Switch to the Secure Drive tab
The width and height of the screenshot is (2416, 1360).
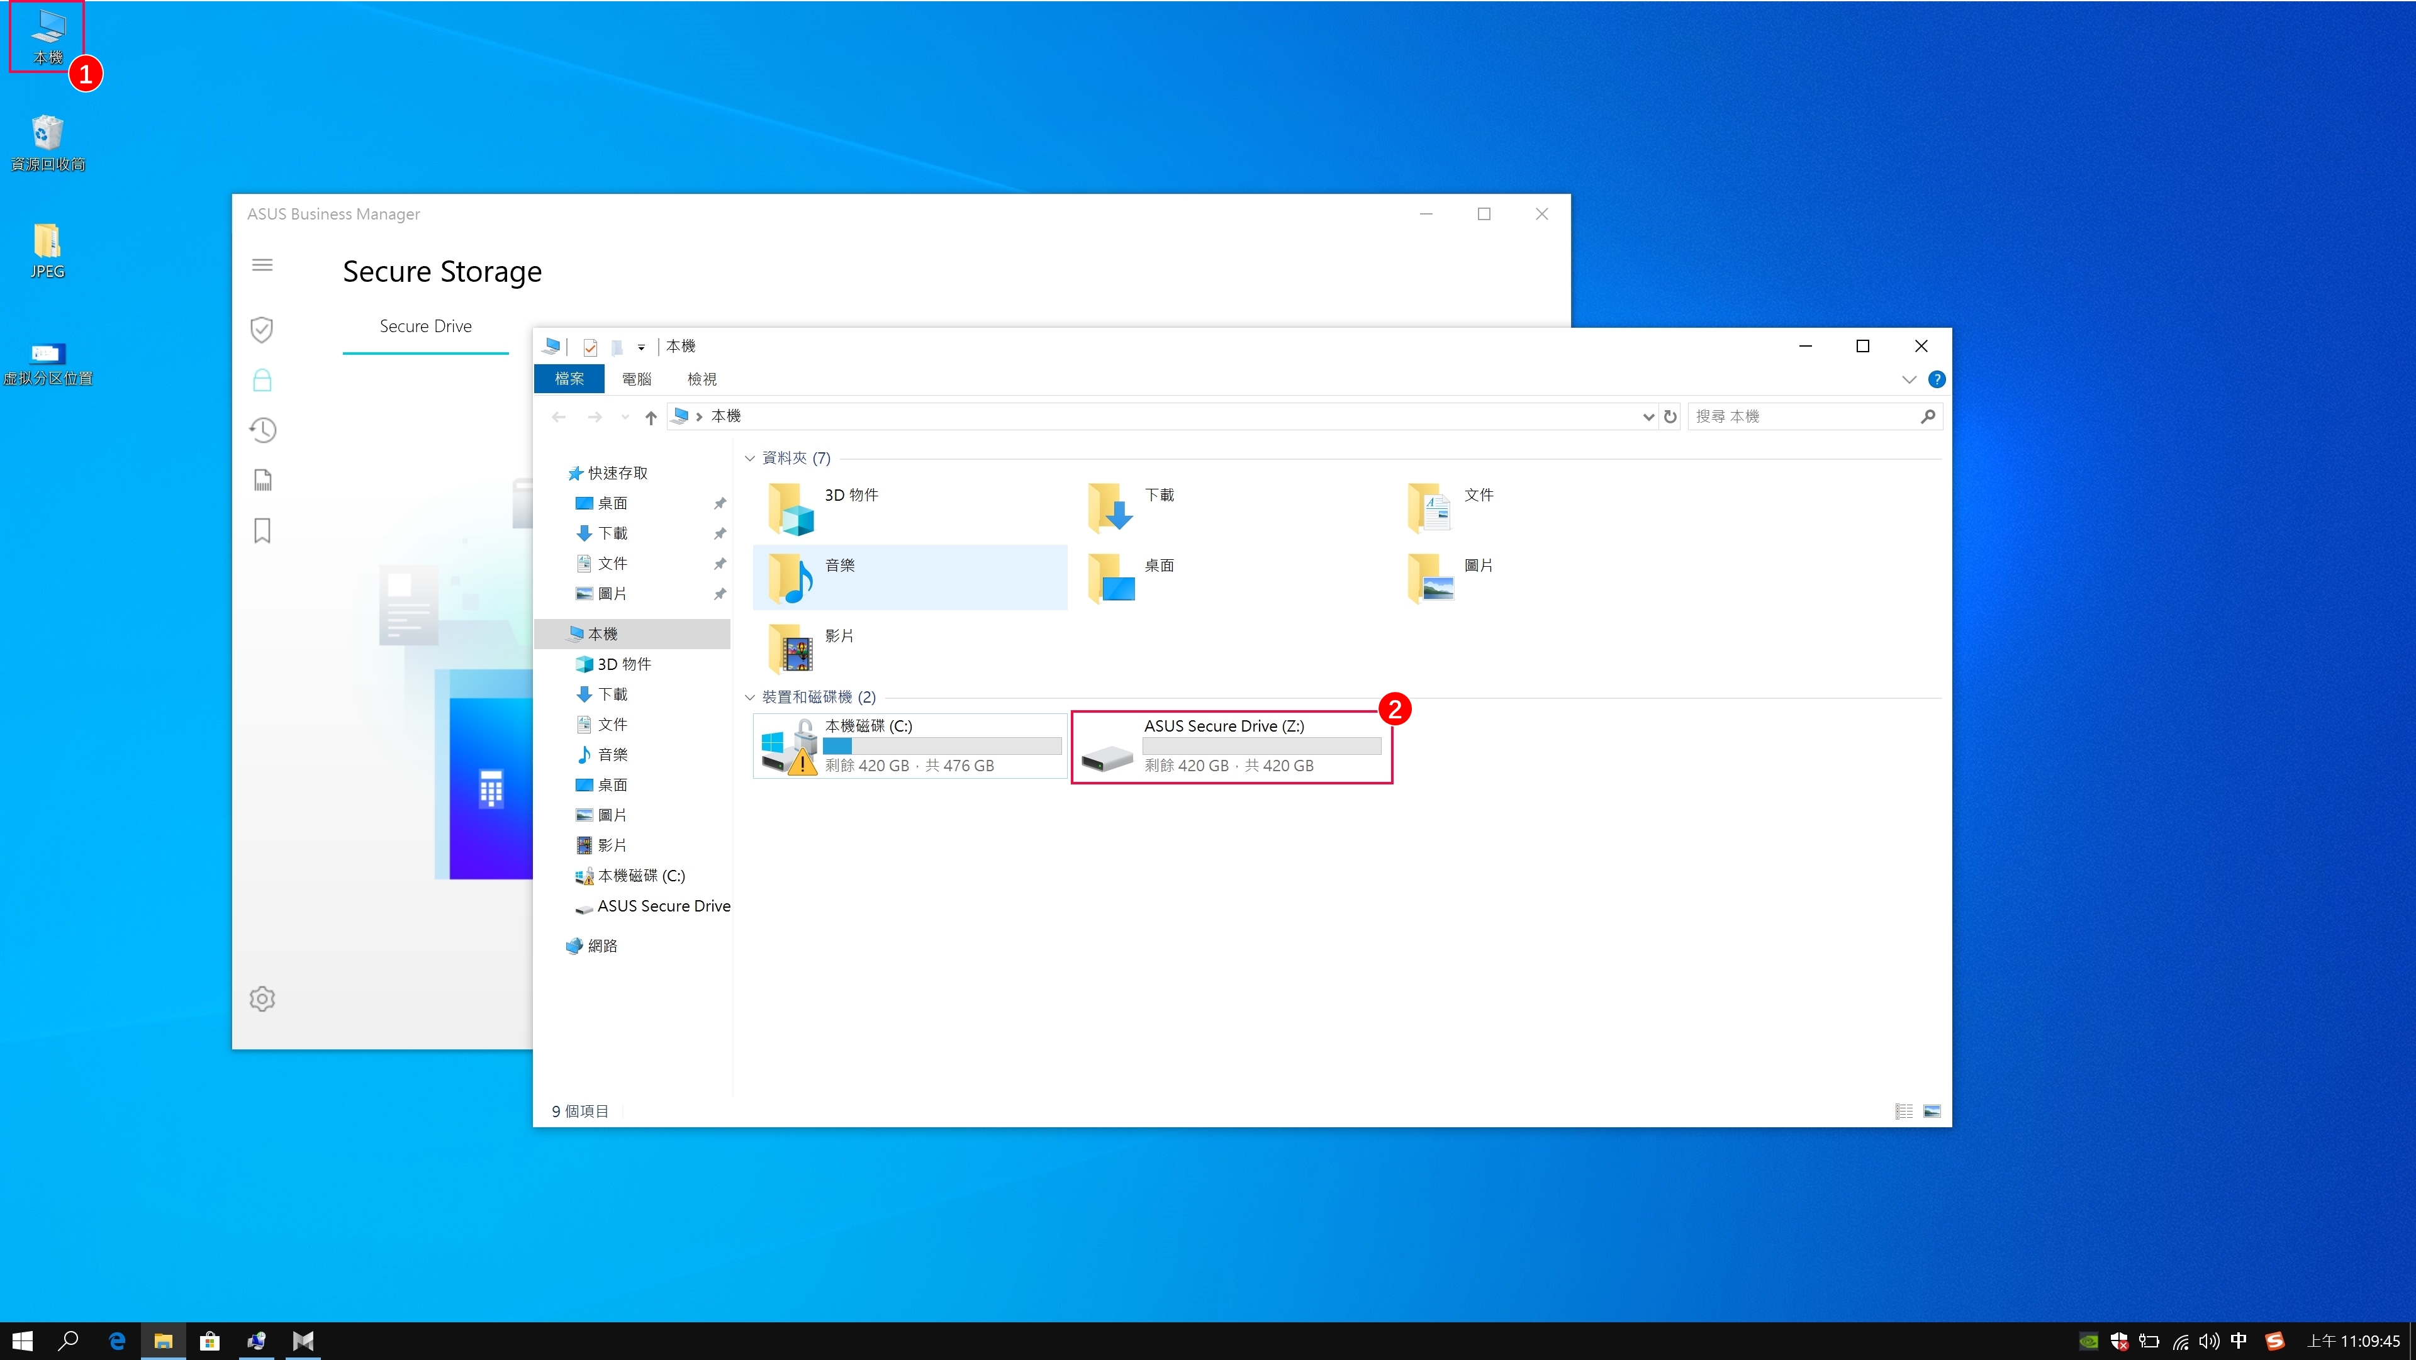426,326
